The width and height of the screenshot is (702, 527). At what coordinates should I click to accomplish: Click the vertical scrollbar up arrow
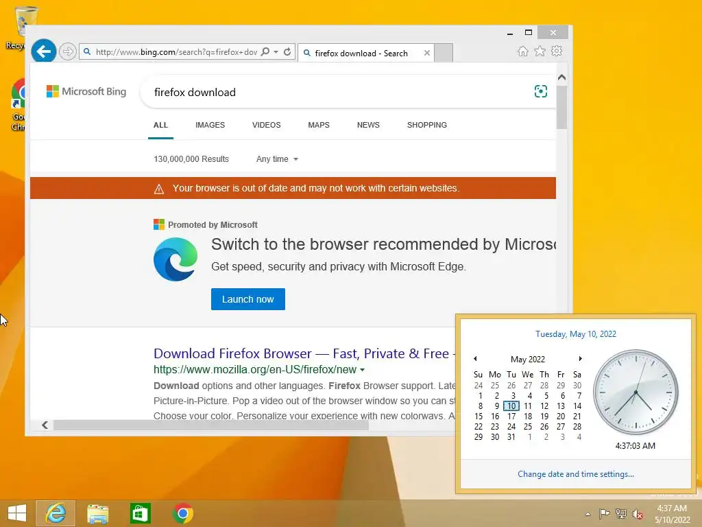click(562, 77)
